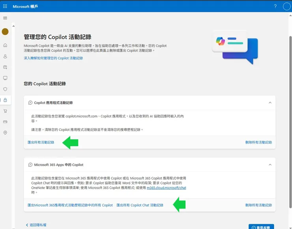Click the Copilot 應用程式活動記錄 section title
292x229 pixels.
coord(53,103)
